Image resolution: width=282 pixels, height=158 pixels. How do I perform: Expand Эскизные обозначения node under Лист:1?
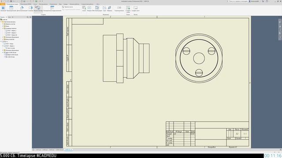click(x=3, y=50)
